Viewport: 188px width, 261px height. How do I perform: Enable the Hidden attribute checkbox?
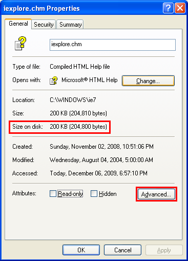[94, 194]
